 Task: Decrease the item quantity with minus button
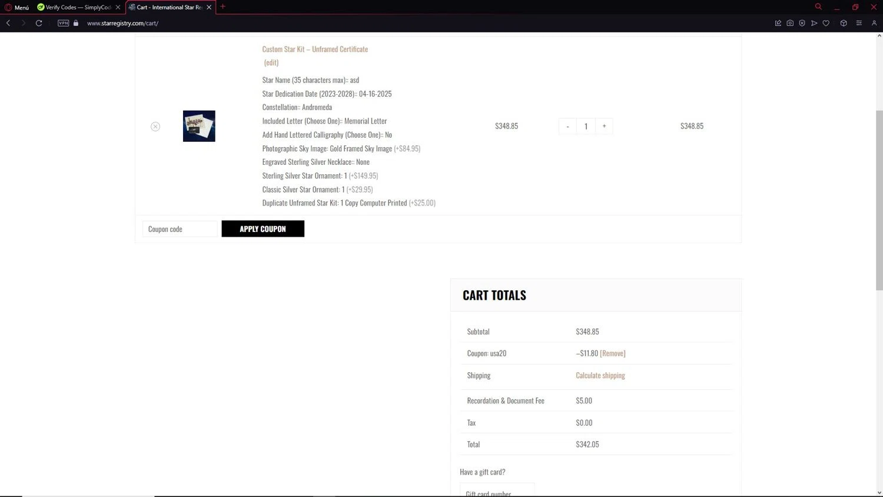[567, 126]
